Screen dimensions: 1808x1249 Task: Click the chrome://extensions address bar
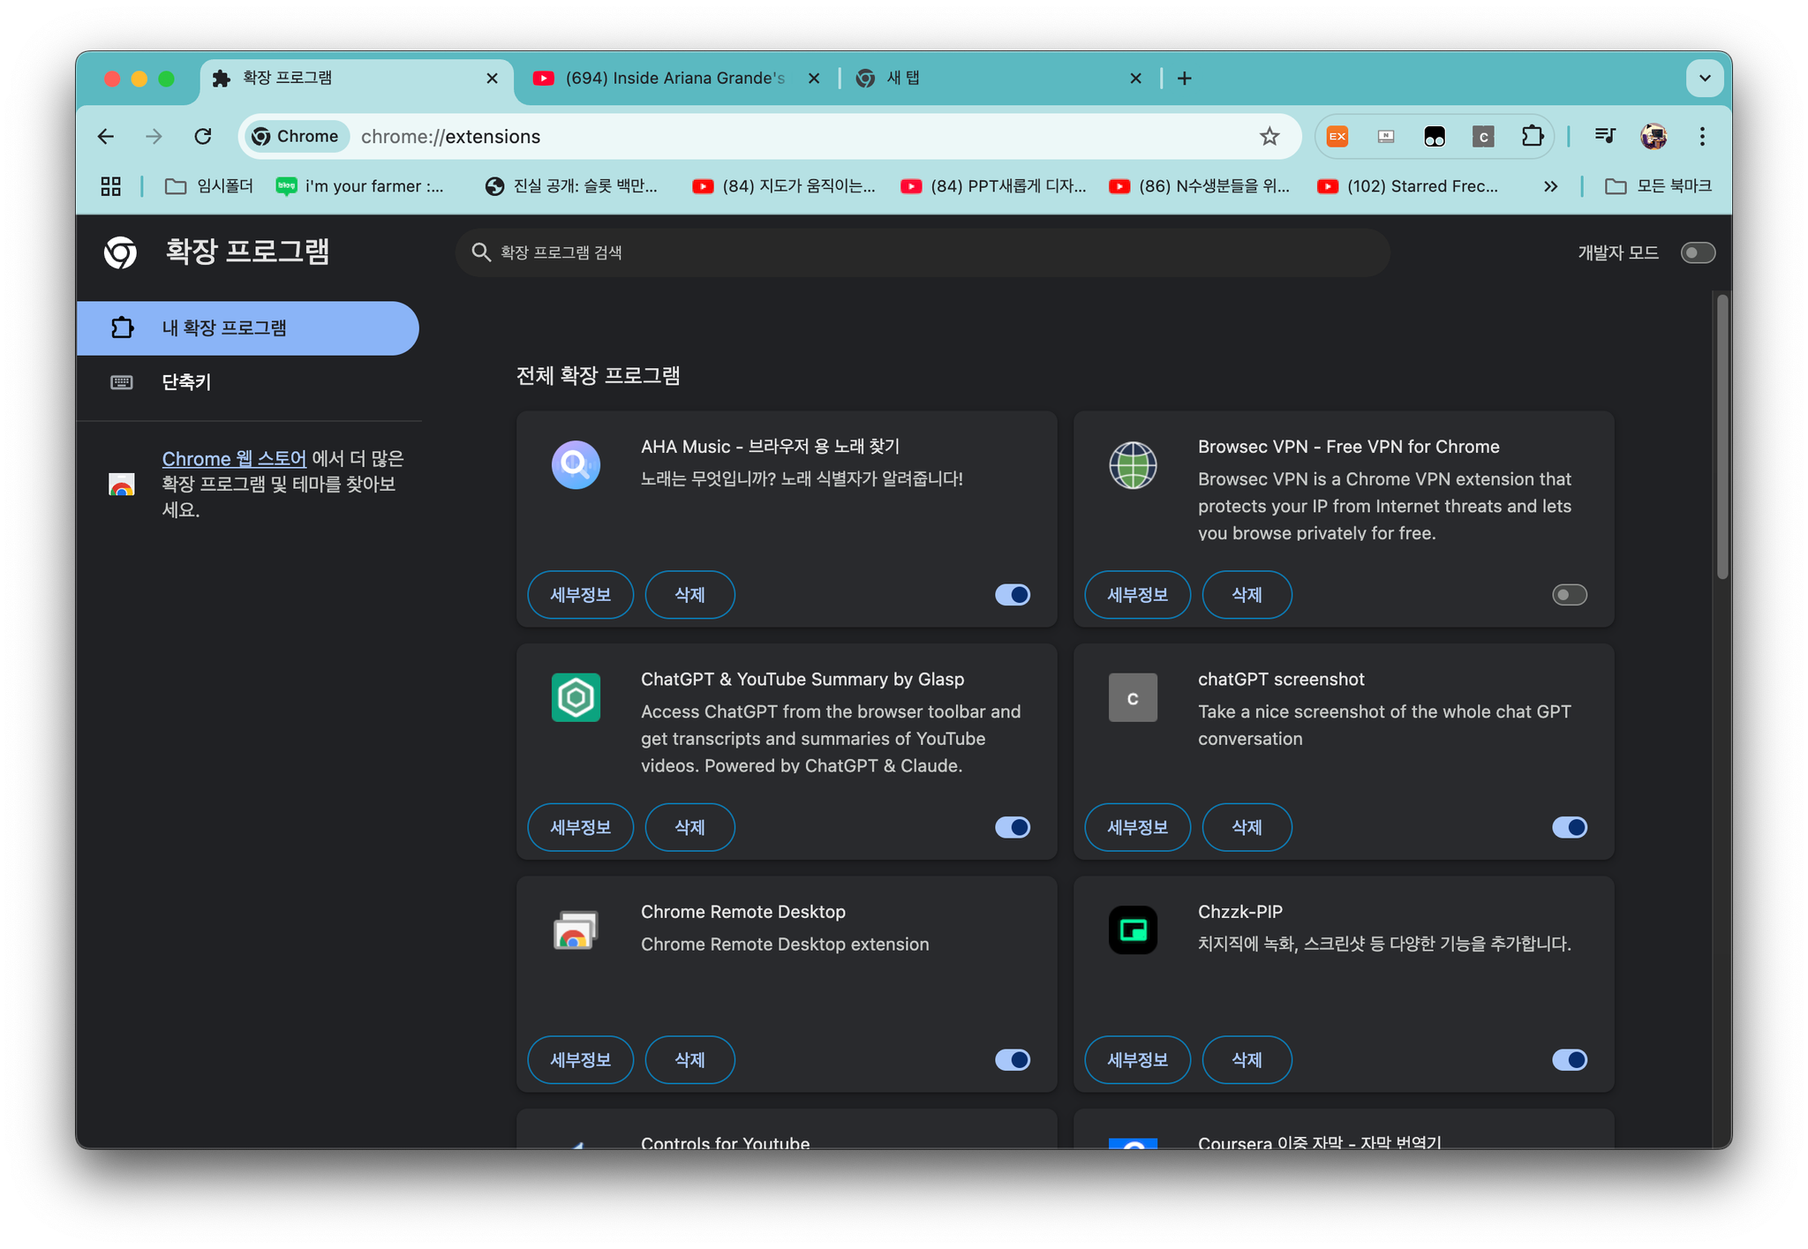click(x=768, y=136)
